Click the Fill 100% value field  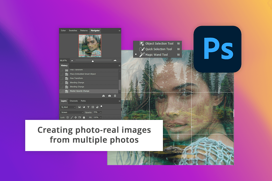(x=96, y=117)
